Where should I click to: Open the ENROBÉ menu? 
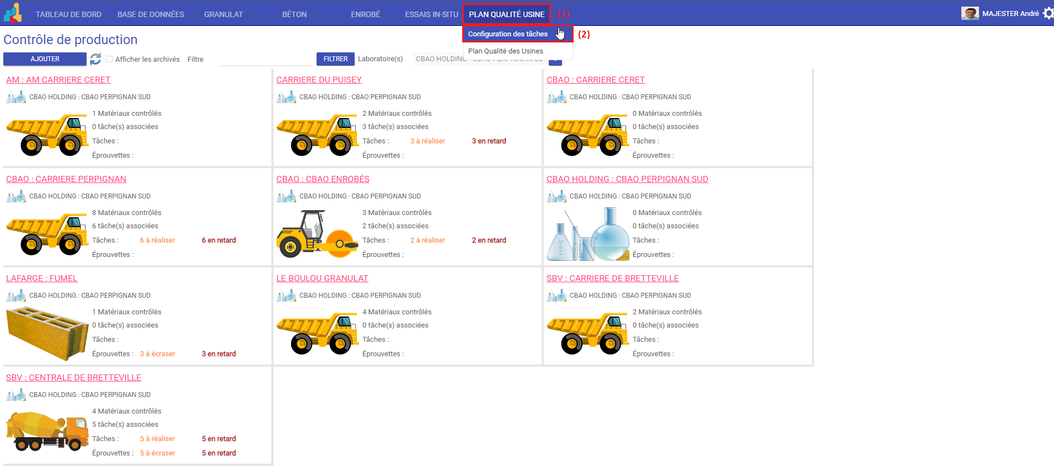[x=366, y=14]
